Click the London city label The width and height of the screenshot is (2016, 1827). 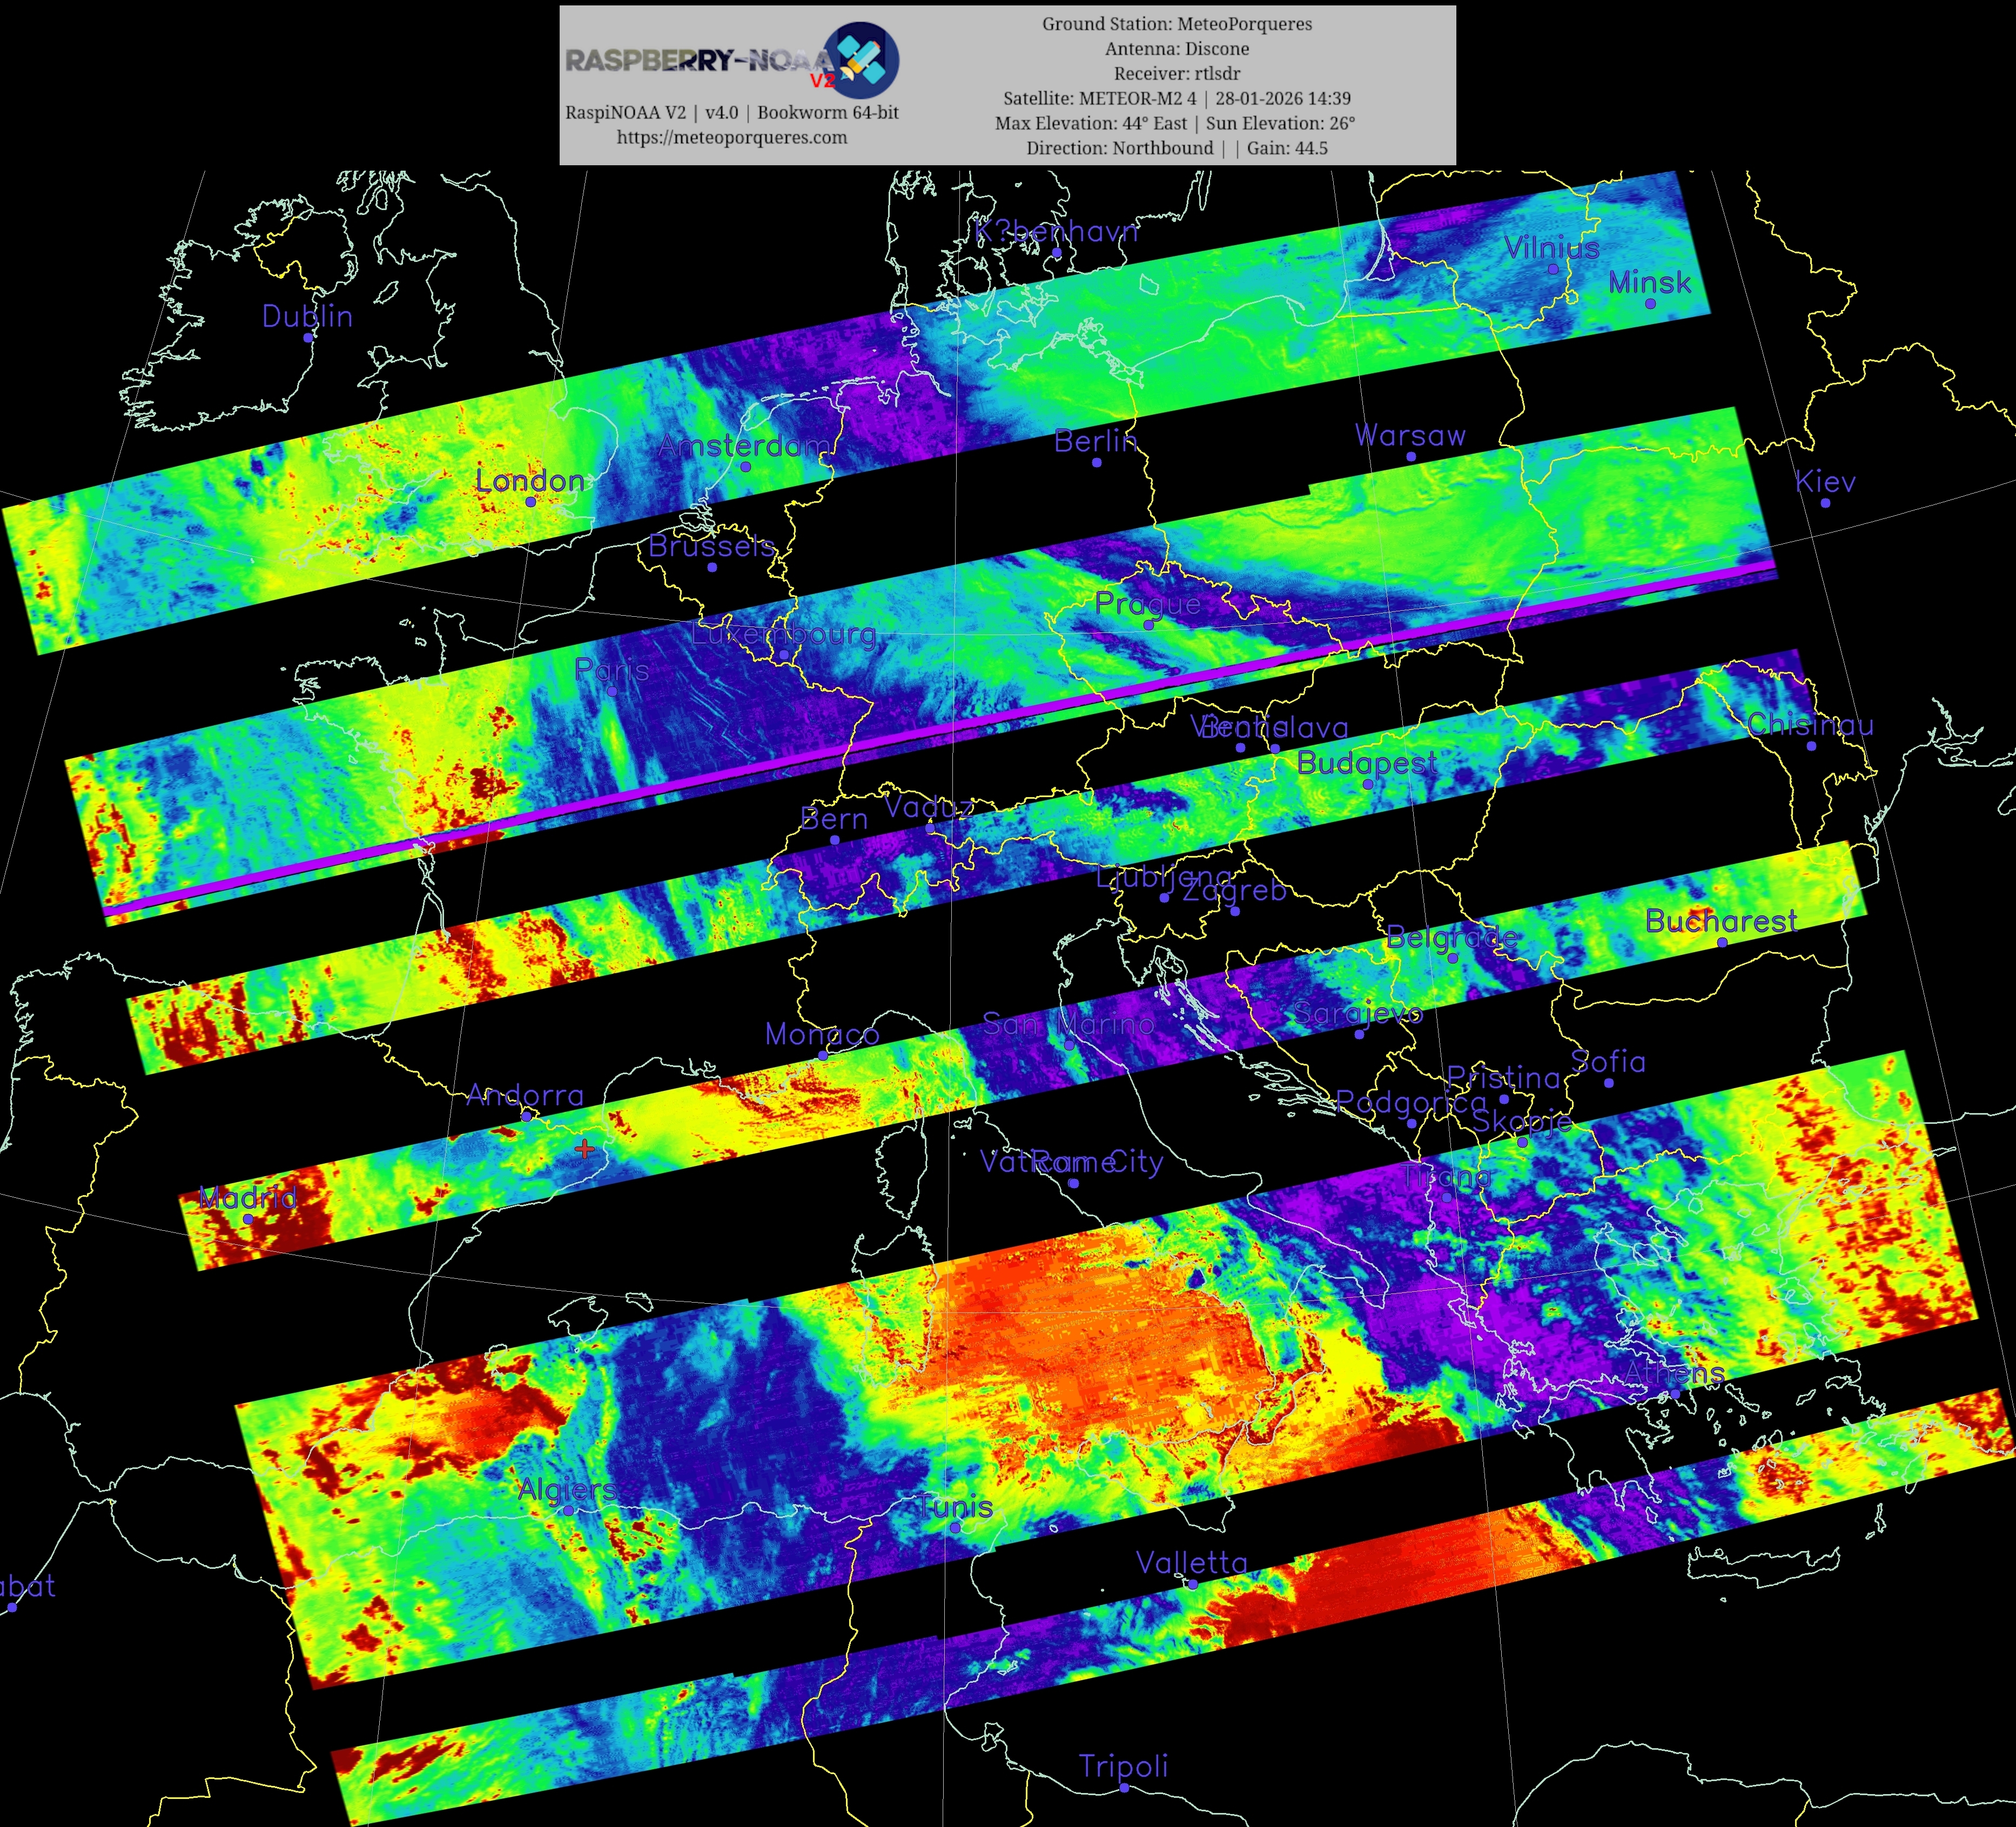(530, 481)
